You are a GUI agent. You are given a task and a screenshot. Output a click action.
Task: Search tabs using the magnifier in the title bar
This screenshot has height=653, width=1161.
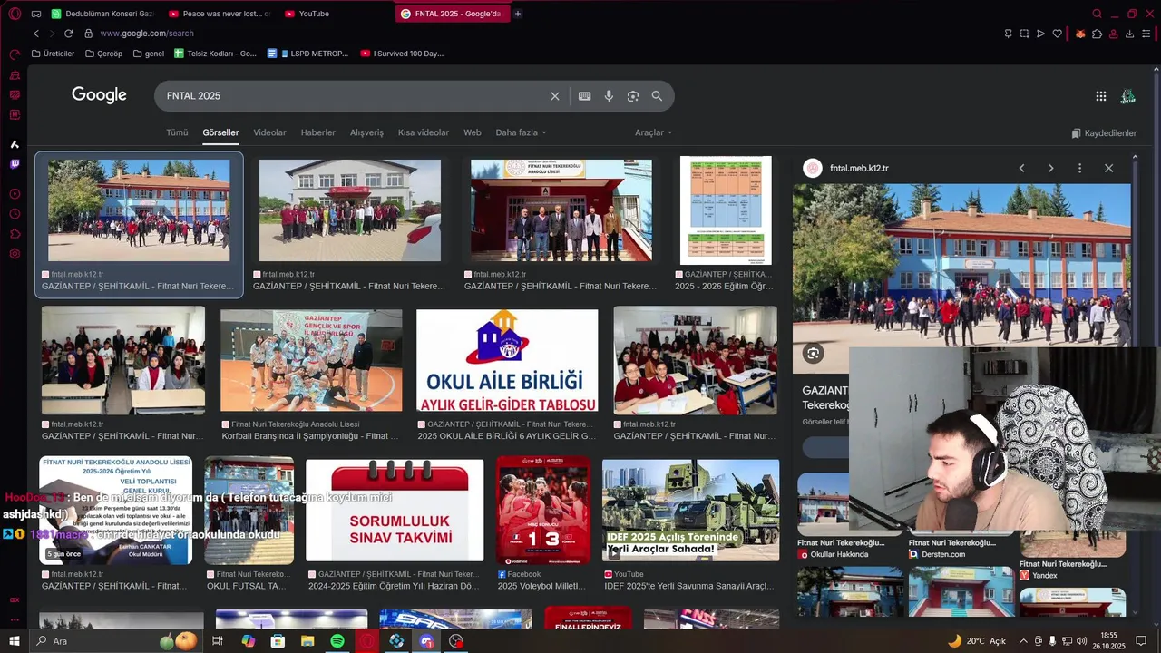coord(1097,14)
